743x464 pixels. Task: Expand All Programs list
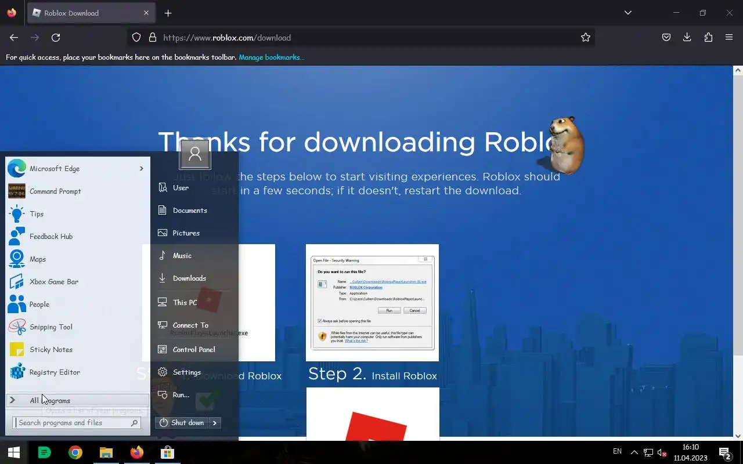point(78,400)
